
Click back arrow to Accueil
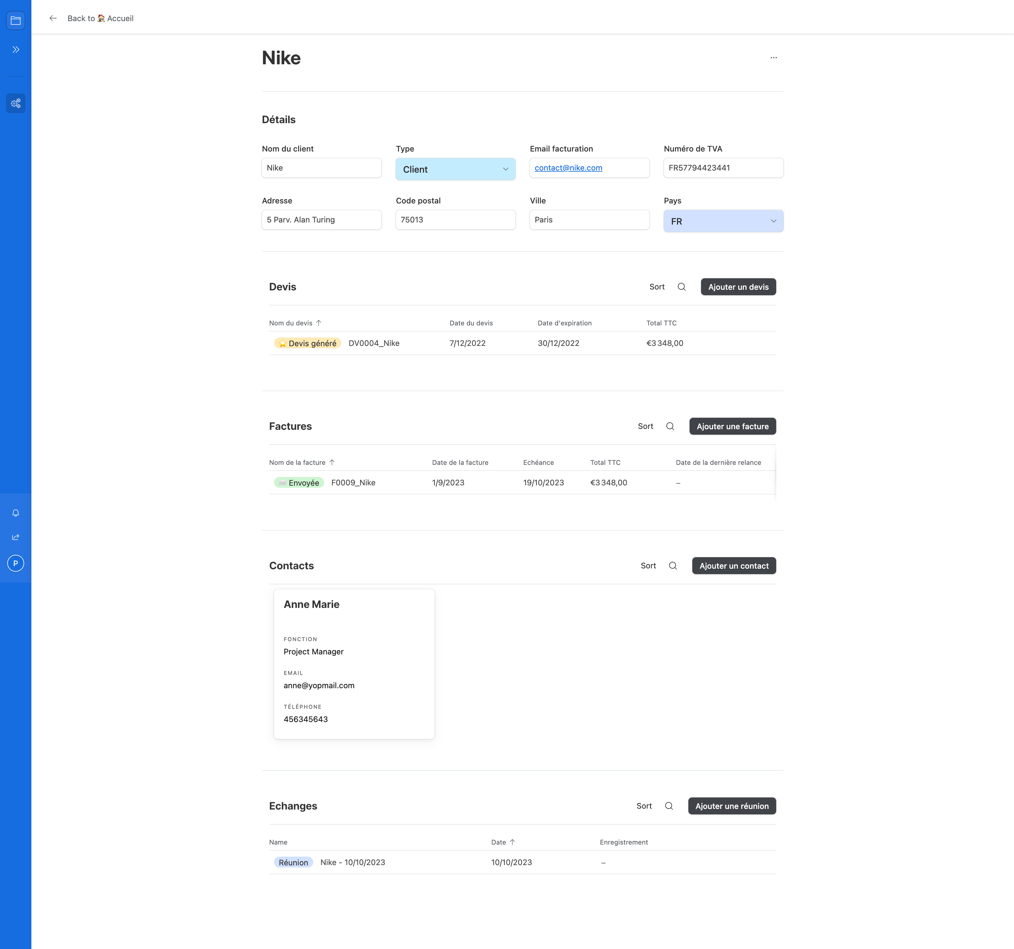coord(53,18)
